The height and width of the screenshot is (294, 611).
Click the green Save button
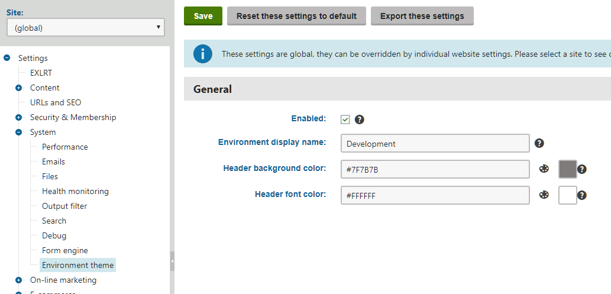(x=203, y=16)
